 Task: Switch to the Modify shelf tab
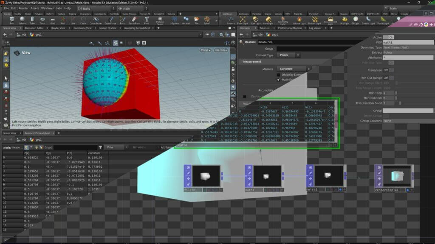coord(18,14)
